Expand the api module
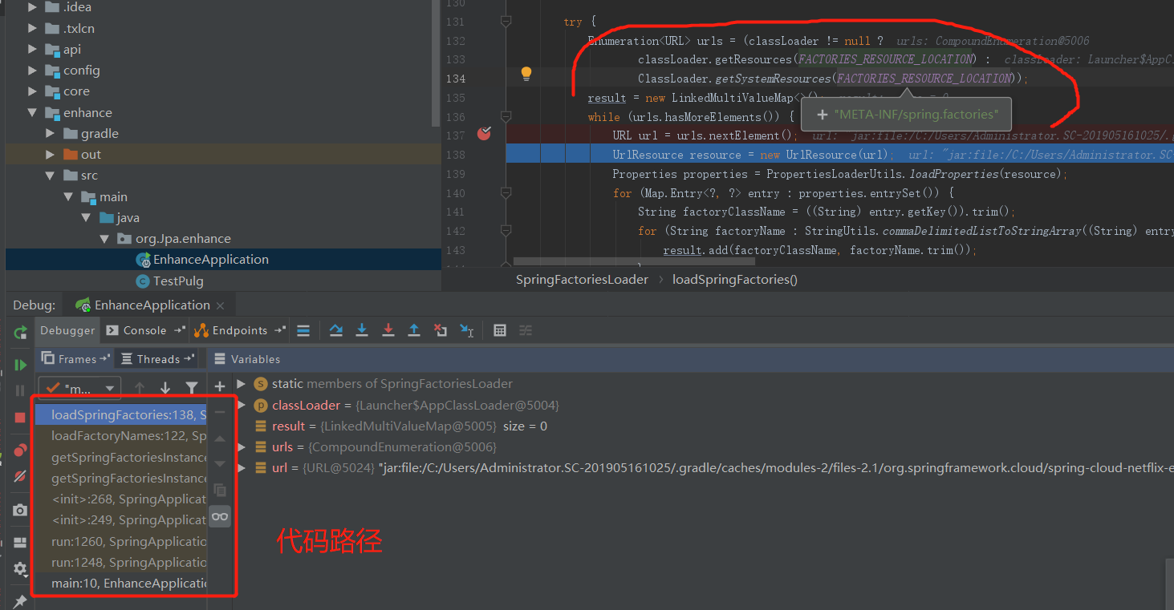1174x610 pixels. click(33, 50)
